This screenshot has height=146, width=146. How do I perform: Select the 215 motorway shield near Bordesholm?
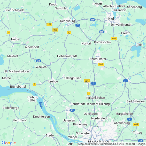tap(102, 32)
